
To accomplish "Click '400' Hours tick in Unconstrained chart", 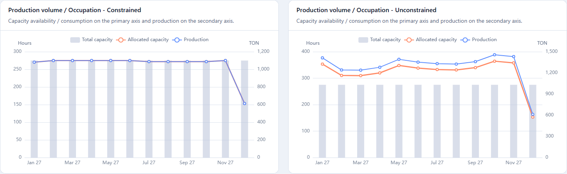I will [306, 52].
